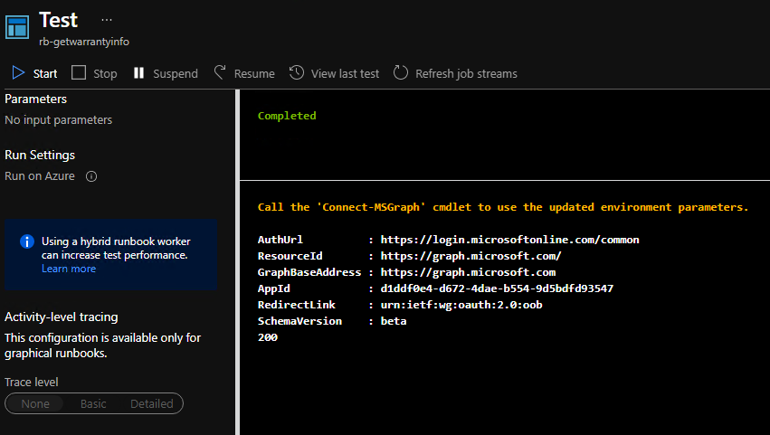
Task: Click the Run on Azure info icon
Action: (x=91, y=176)
